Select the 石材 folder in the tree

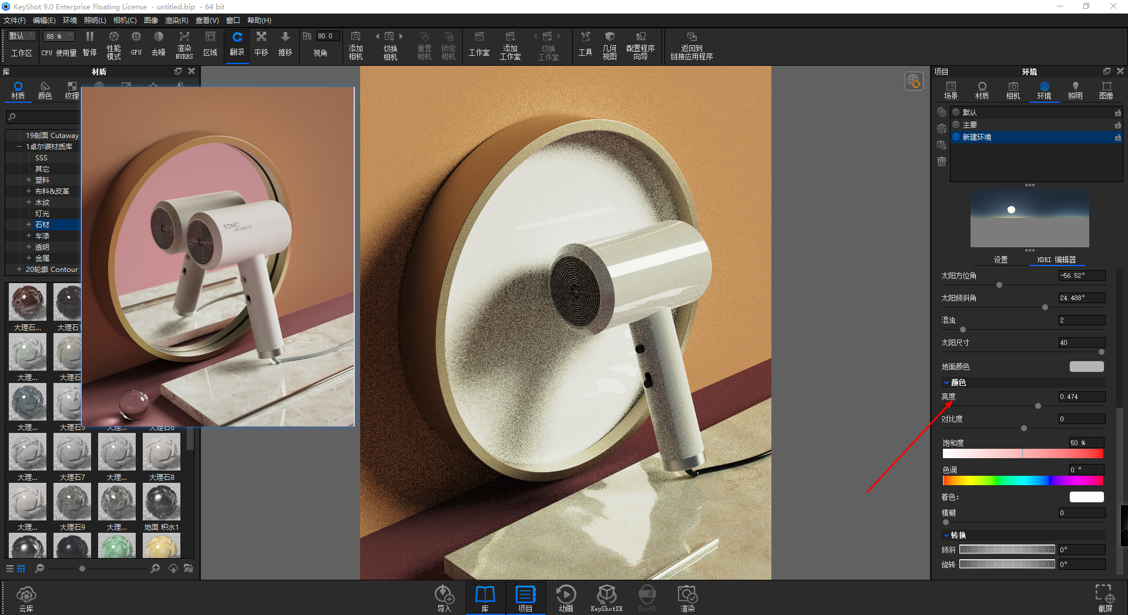click(42, 224)
